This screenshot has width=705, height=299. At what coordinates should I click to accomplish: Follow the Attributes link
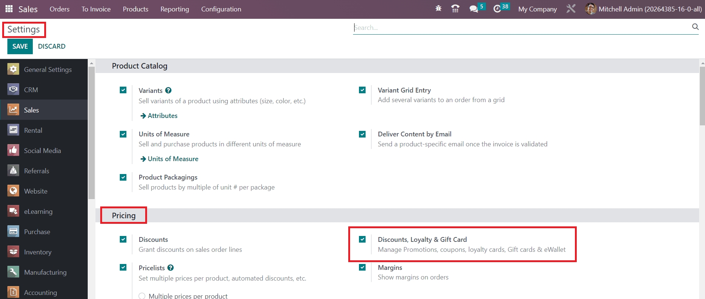(162, 116)
